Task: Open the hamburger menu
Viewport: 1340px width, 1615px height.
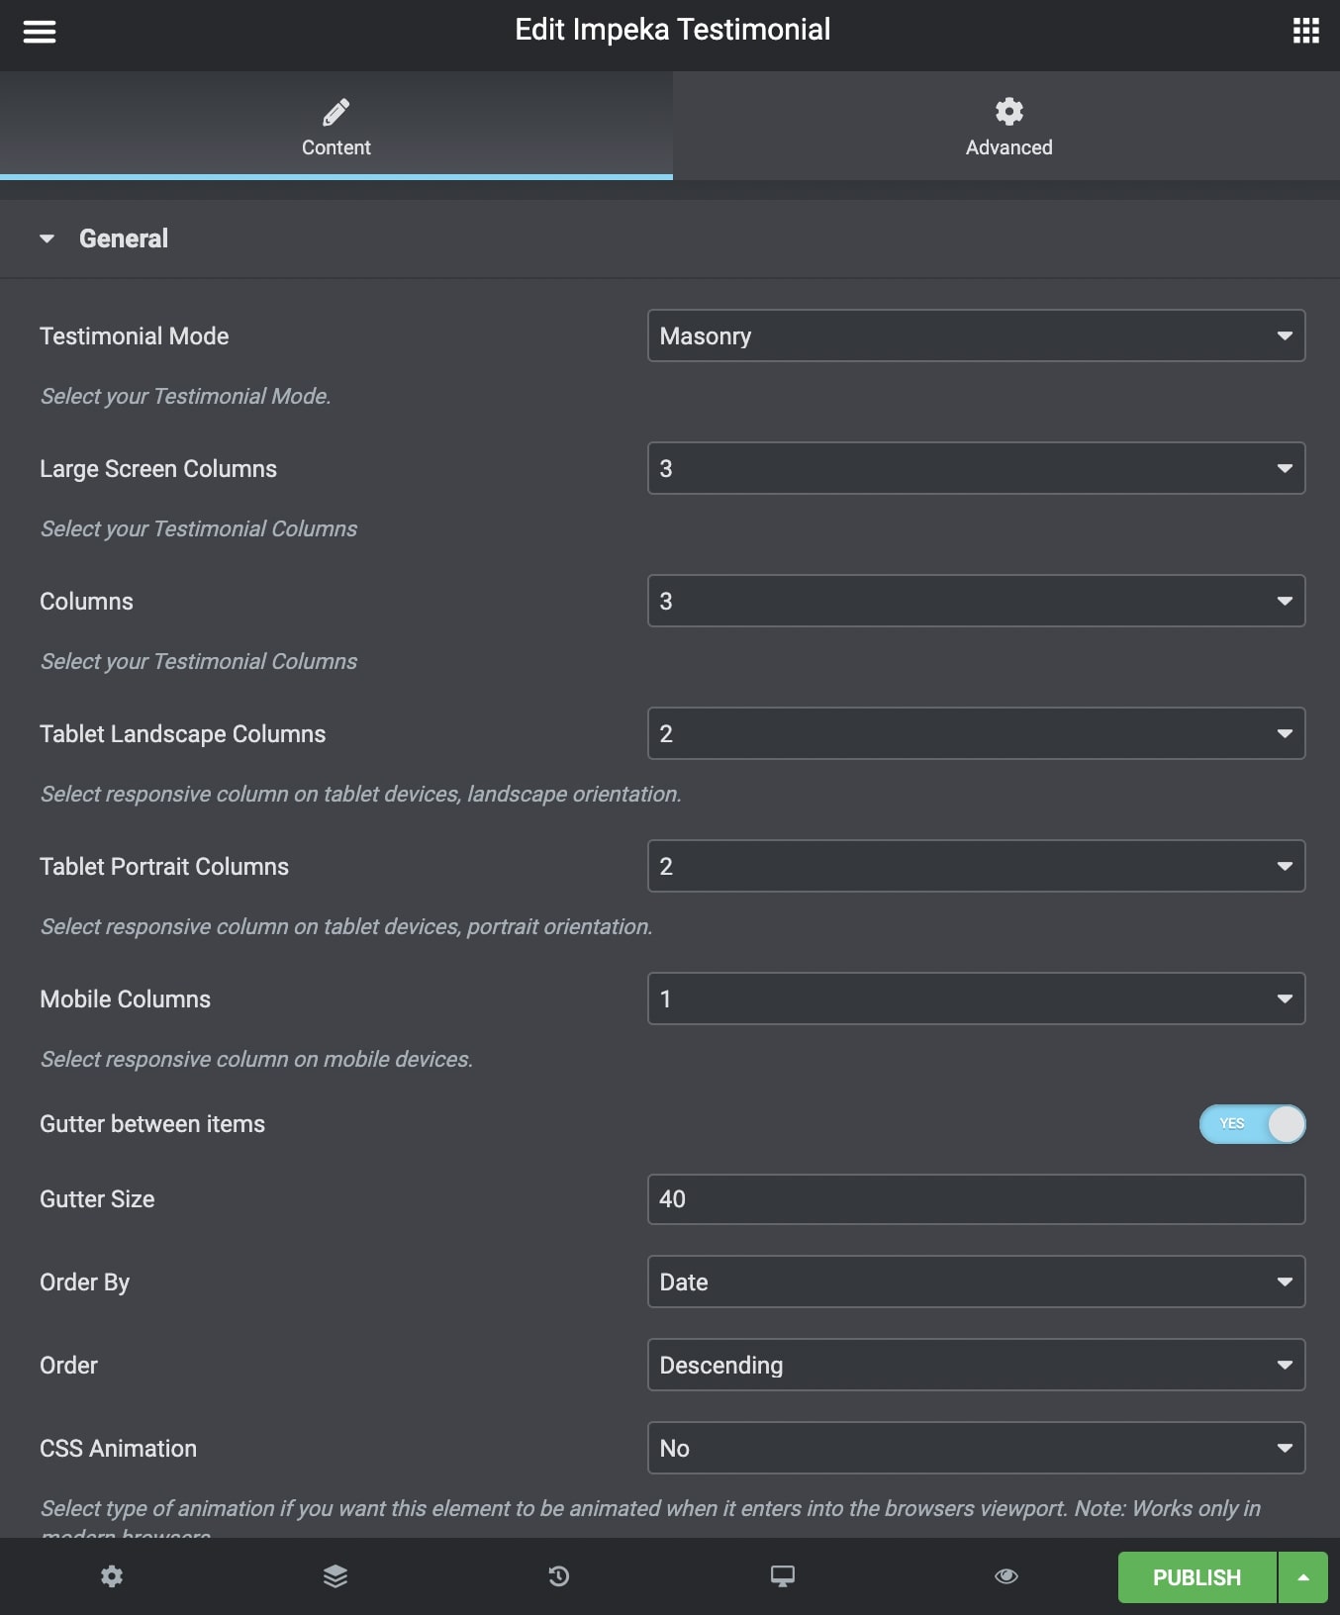Action: [x=40, y=32]
